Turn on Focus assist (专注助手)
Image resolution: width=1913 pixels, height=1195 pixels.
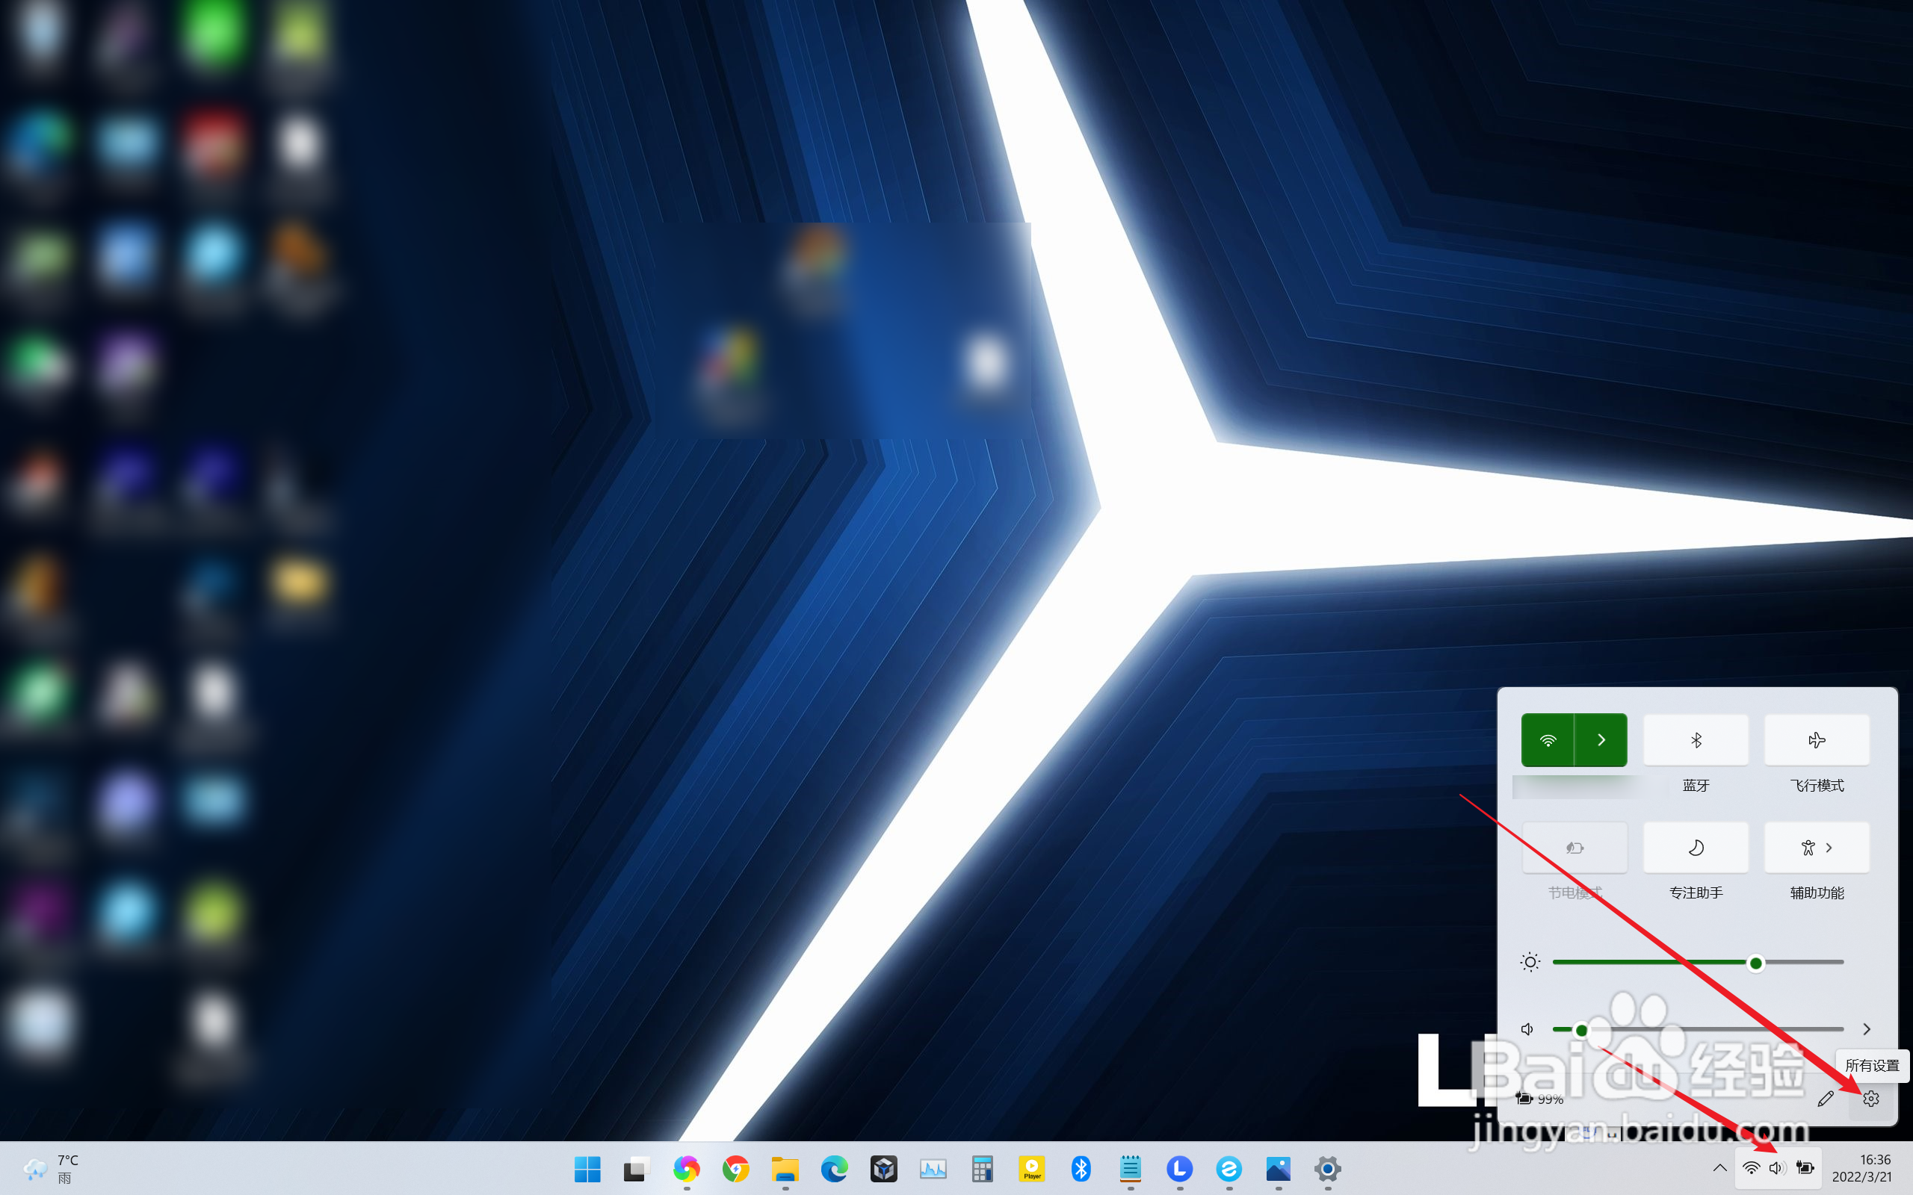click(x=1695, y=847)
